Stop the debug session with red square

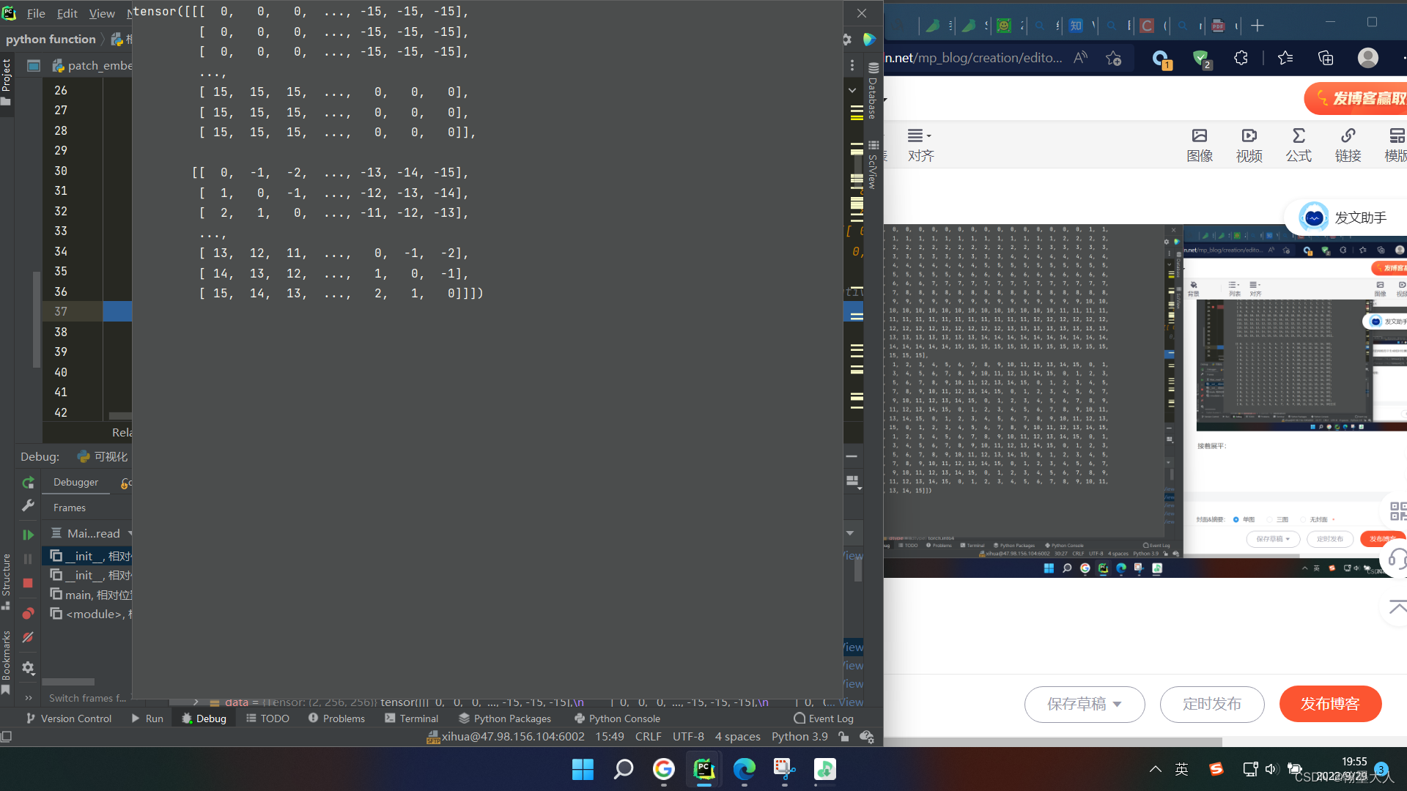click(x=28, y=583)
